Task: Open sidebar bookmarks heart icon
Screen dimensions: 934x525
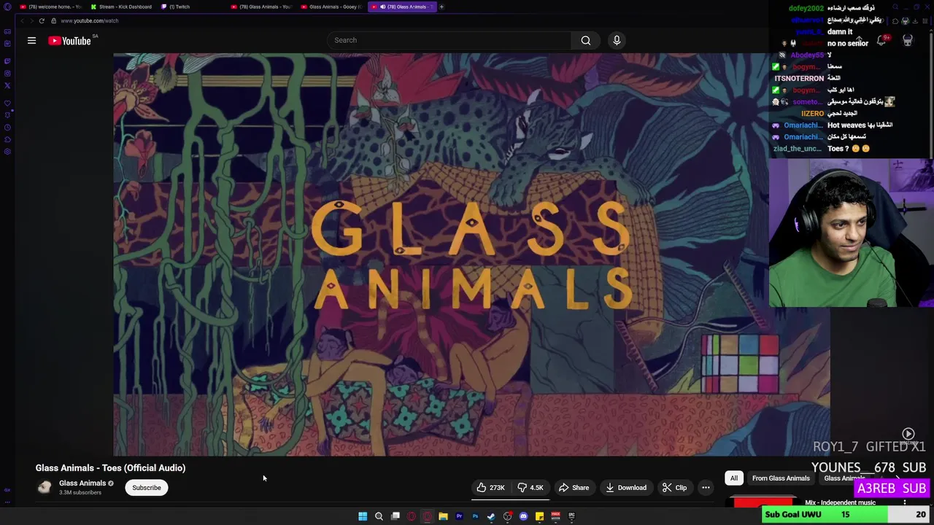Action: click(x=7, y=103)
